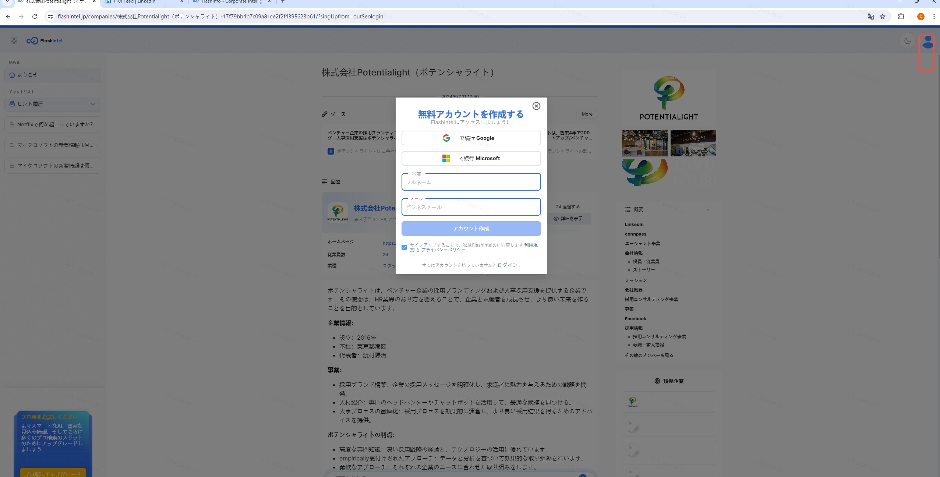The width and height of the screenshot is (940, 477).
Task: Expand the ヒント履歴 dropdown
Action: click(53, 104)
